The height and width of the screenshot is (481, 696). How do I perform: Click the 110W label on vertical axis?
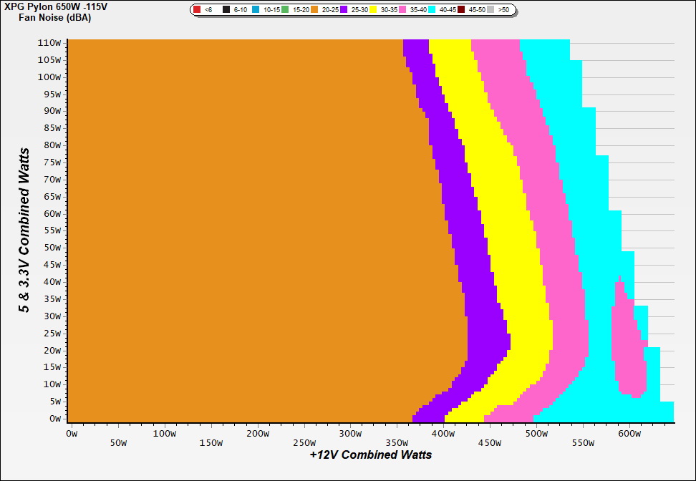(x=50, y=42)
